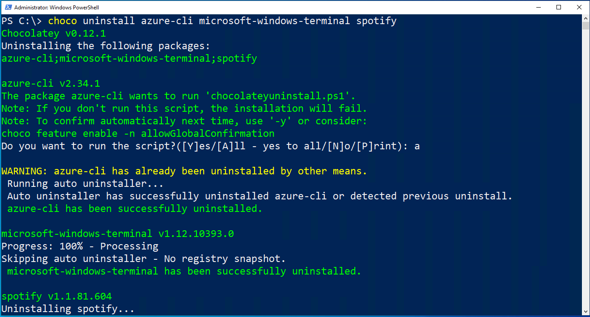The image size is (590, 317).
Task: Click the yellow azure-cli warning message
Action: pos(183,171)
